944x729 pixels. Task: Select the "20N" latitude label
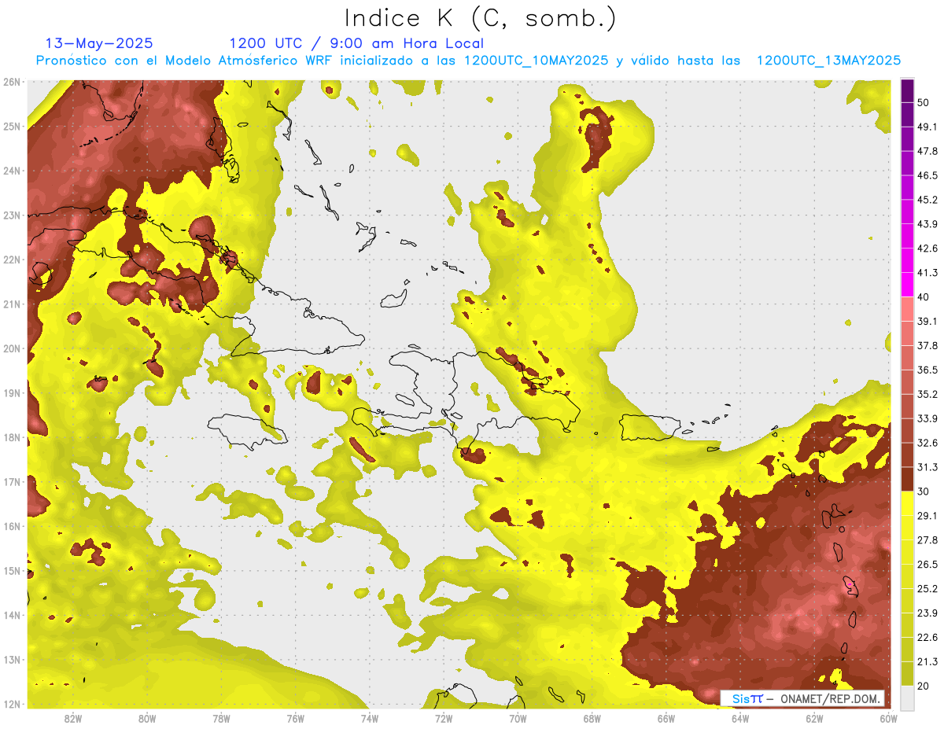[x=12, y=348]
